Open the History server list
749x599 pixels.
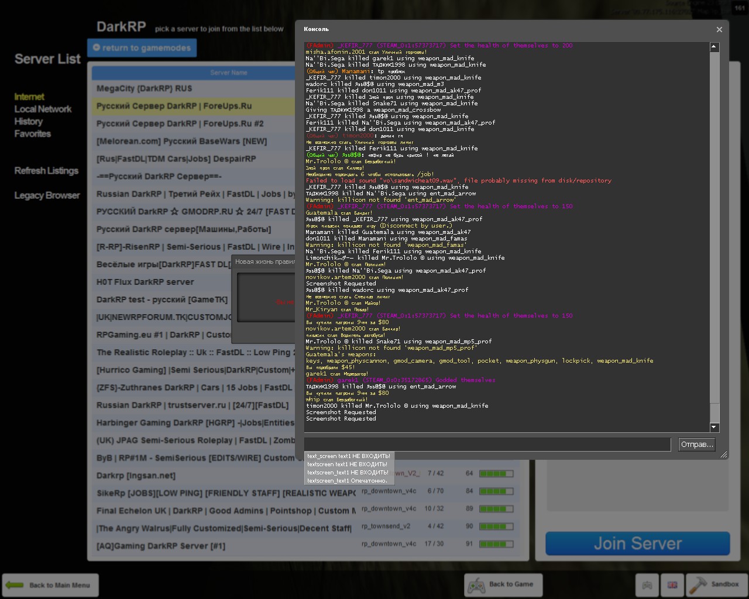(x=29, y=122)
